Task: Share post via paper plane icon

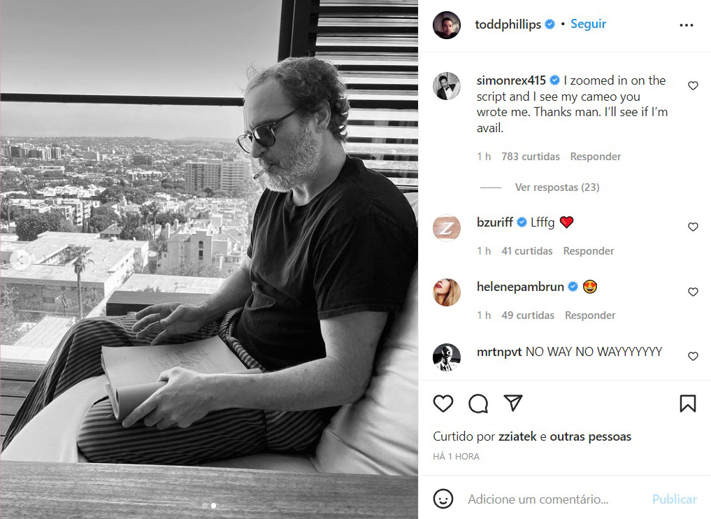Action: [x=513, y=403]
